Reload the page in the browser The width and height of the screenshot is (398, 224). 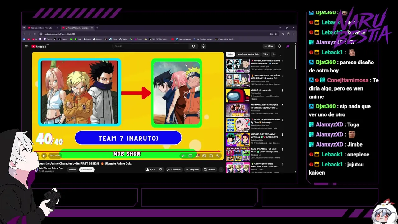click(35, 34)
